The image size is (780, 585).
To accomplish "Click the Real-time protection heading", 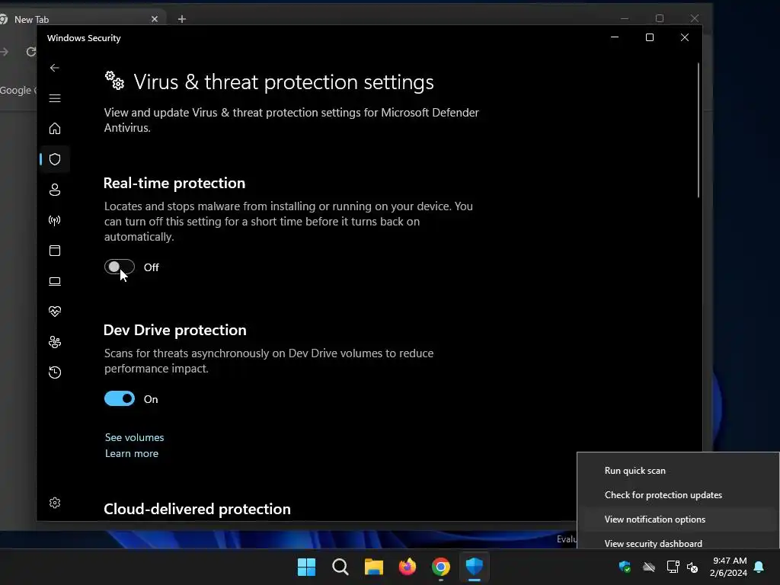I will [174, 183].
